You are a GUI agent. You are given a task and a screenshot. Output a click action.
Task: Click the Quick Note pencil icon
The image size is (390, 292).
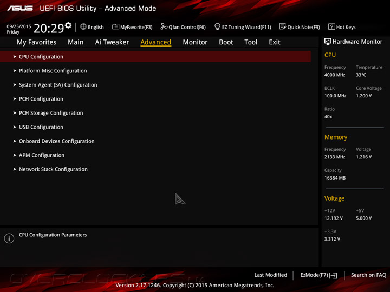[283, 26]
